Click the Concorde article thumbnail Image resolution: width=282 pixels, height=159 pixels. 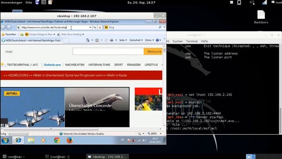pyautogui.click(x=97, y=107)
